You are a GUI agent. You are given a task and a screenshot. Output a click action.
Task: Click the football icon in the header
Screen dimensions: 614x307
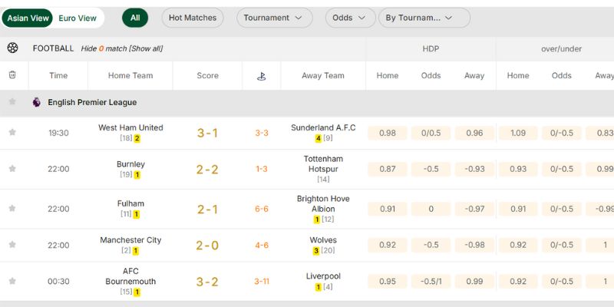coord(12,48)
